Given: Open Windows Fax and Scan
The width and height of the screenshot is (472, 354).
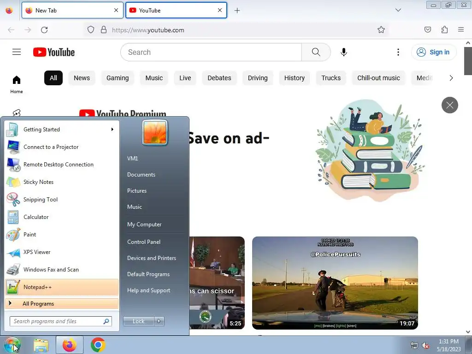Looking at the screenshot, I should (x=62, y=269).
